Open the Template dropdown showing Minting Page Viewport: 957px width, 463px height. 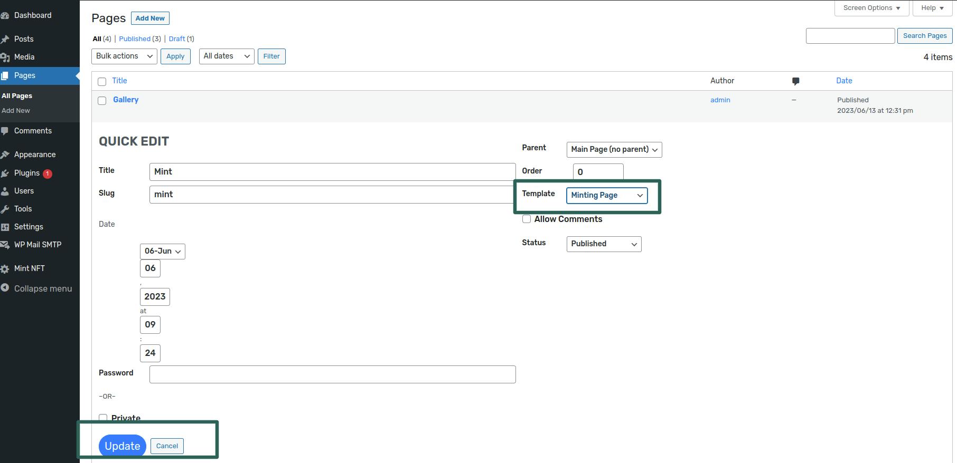click(607, 195)
